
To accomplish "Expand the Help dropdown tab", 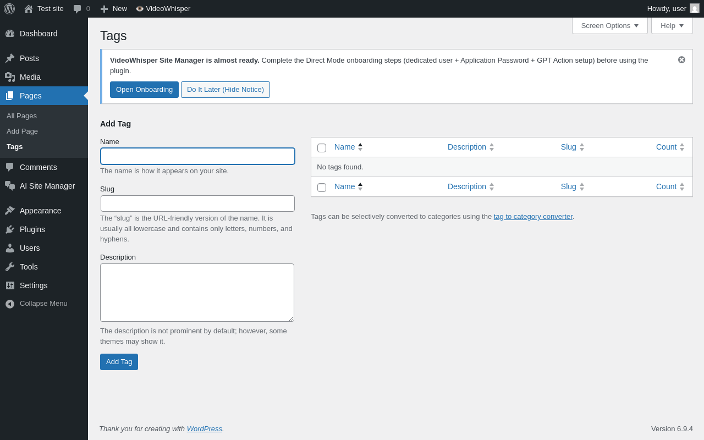I will (x=672, y=25).
